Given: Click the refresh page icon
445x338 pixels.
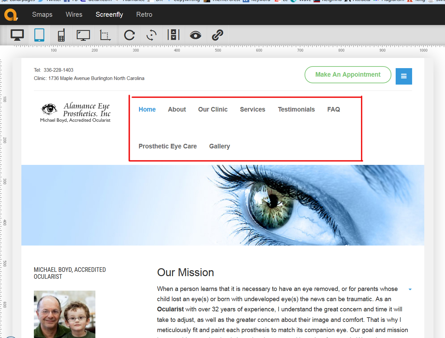Looking at the screenshot, I should tap(129, 35).
